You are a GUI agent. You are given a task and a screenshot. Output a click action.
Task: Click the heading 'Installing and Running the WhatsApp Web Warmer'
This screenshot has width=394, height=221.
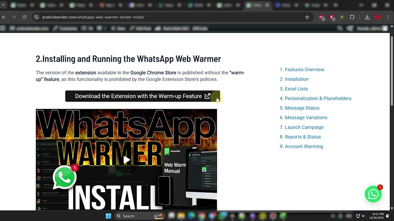tap(128, 59)
